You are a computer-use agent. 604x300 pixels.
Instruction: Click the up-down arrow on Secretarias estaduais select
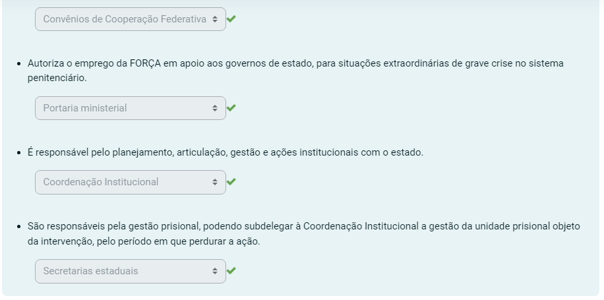tap(215, 271)
